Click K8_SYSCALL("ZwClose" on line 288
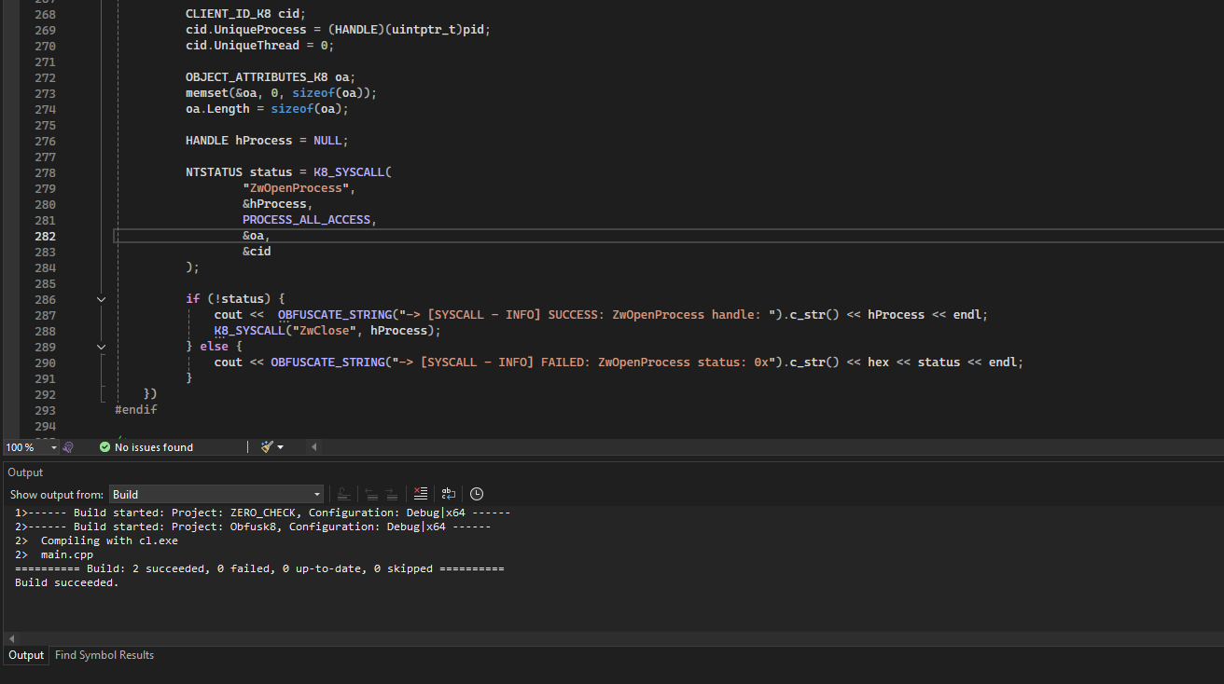Image resolution: width=1224 pixels, height=684 pixels. point(288,331)
